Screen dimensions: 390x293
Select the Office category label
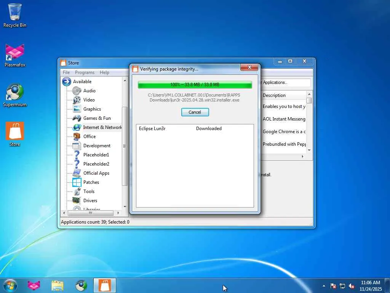90,137
